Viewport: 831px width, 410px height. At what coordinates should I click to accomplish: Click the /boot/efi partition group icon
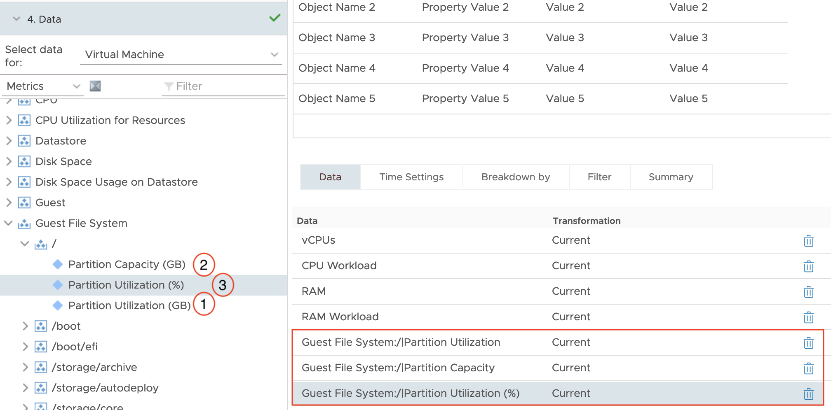(41, 347)
